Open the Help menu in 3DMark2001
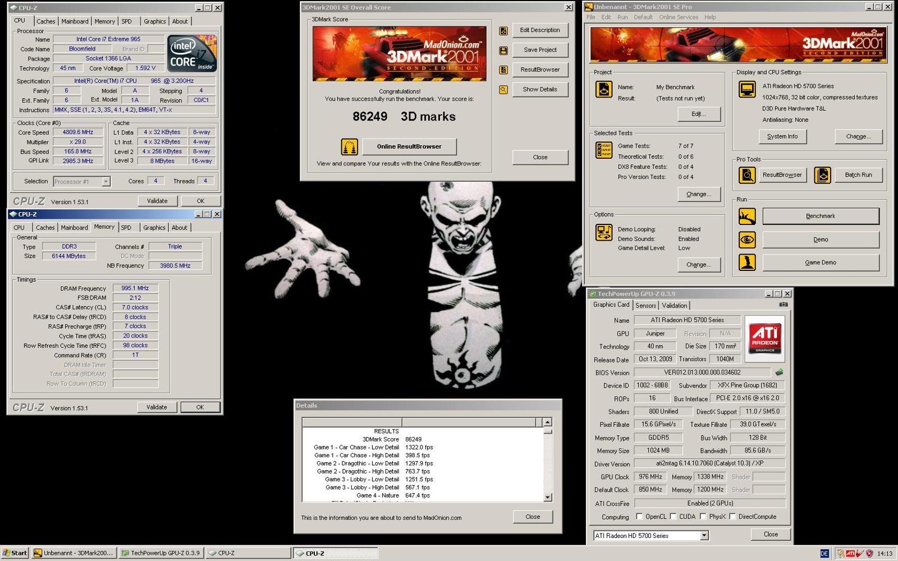This screenshot has width=898, height=561. (x=710, y=17)
